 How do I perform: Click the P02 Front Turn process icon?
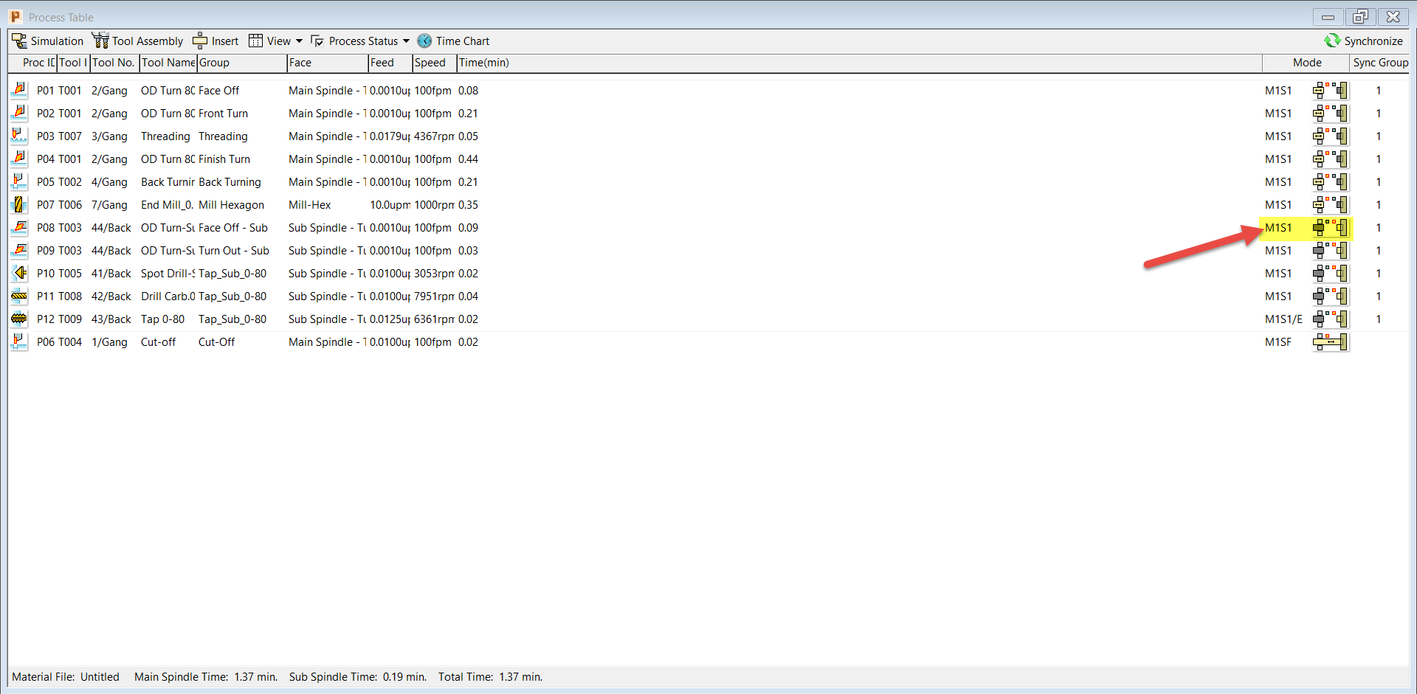tap(19, 113)
